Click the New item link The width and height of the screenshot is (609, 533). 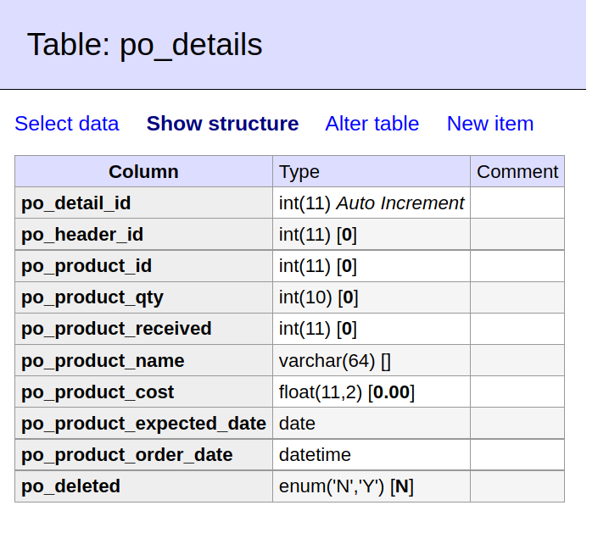(490, 124)
